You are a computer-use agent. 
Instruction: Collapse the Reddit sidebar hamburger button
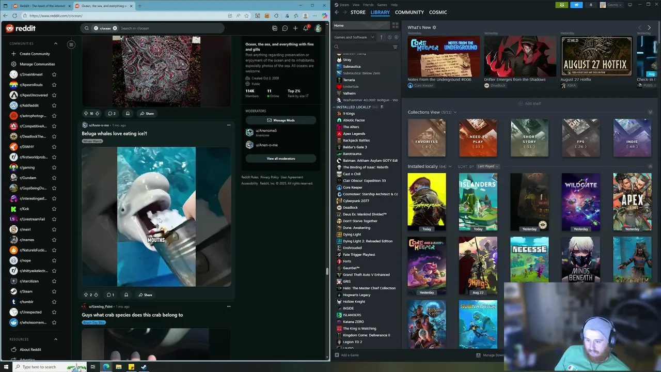(x=71, y=44)
